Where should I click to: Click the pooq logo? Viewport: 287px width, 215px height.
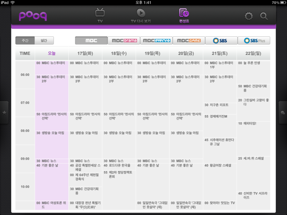[33, 16]
